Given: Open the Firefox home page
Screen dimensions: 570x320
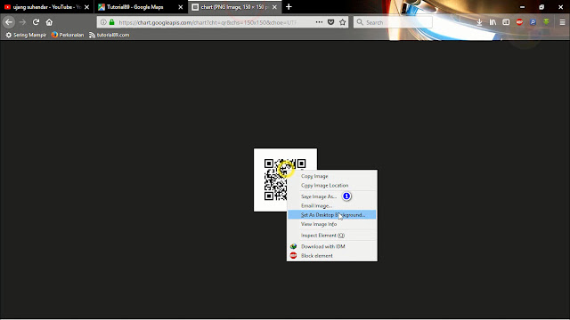Looking at the screenshot, I should click(x=49, y=22).
